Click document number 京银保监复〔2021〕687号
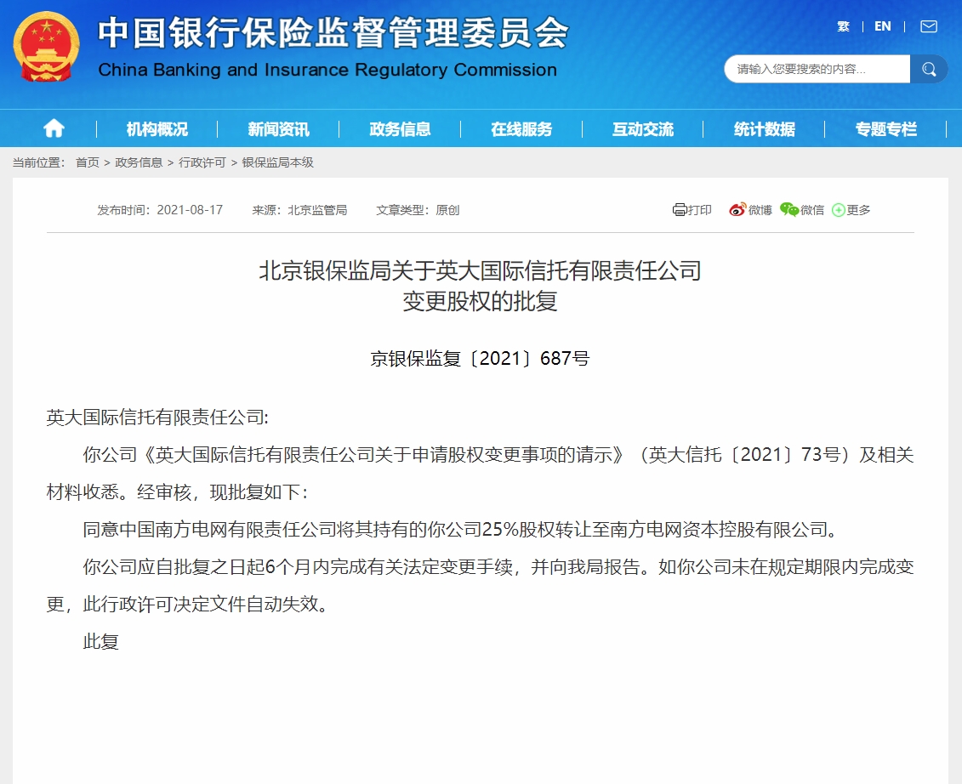 (x=481, y=358)
